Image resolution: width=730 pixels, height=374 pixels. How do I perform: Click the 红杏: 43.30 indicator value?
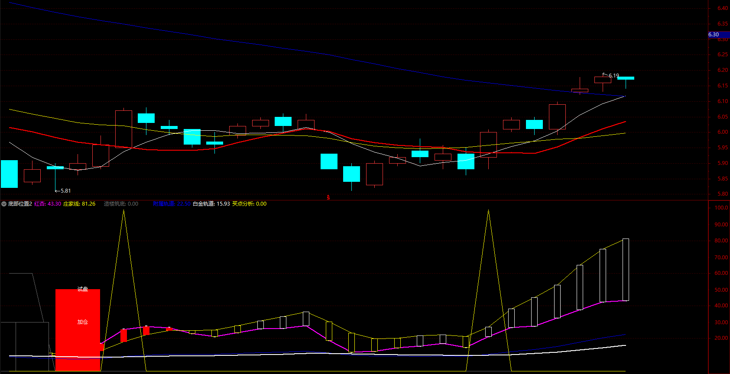click(x=48, y=204)
